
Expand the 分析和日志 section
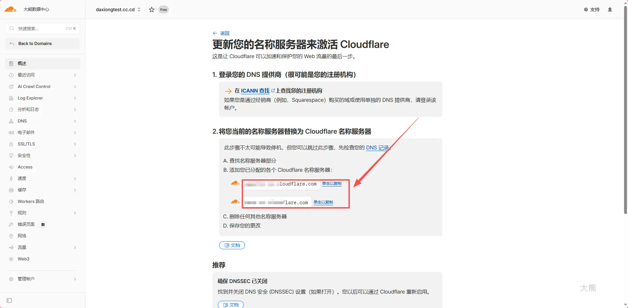pyautogui.click(x=75, y=109)
